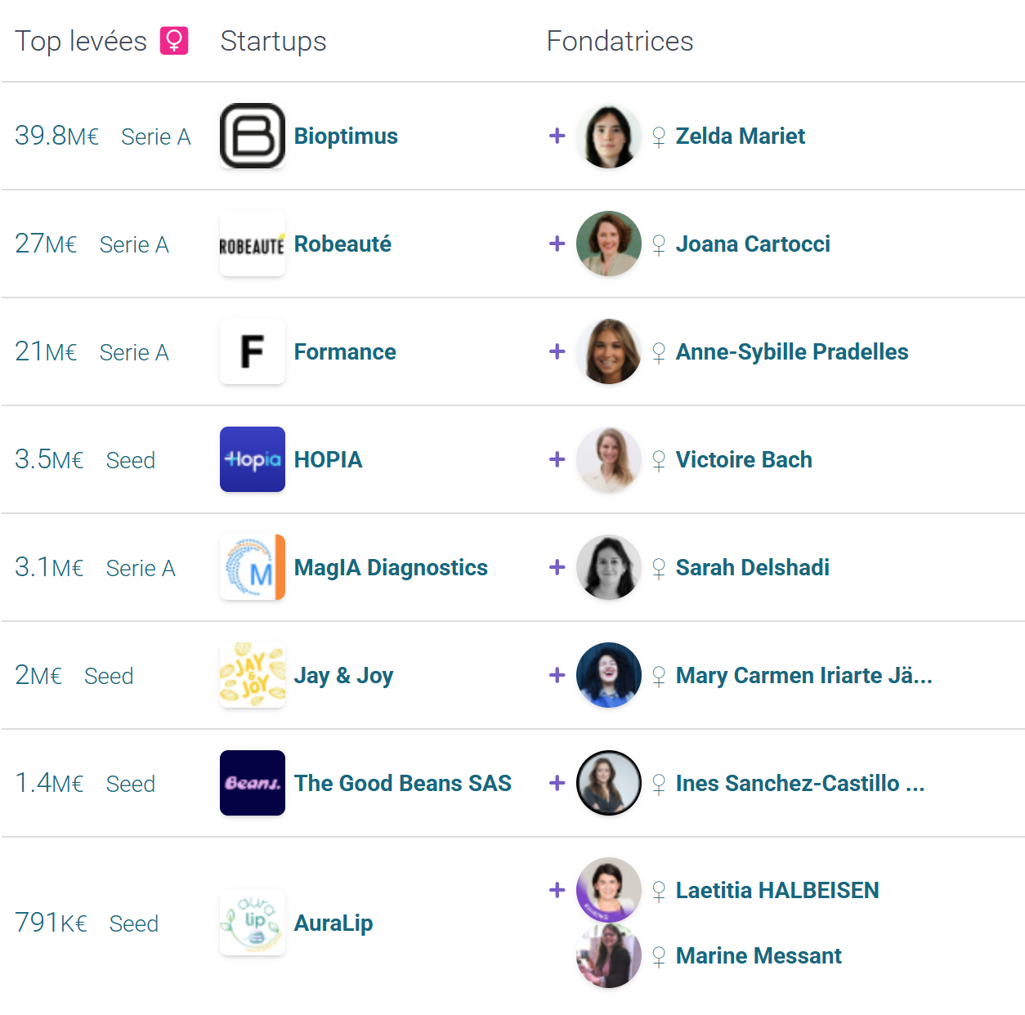The height and width of the screenshot is (1015, 1025).
Task: Click the pink female symbol icon
Action: tap(174, 40)
